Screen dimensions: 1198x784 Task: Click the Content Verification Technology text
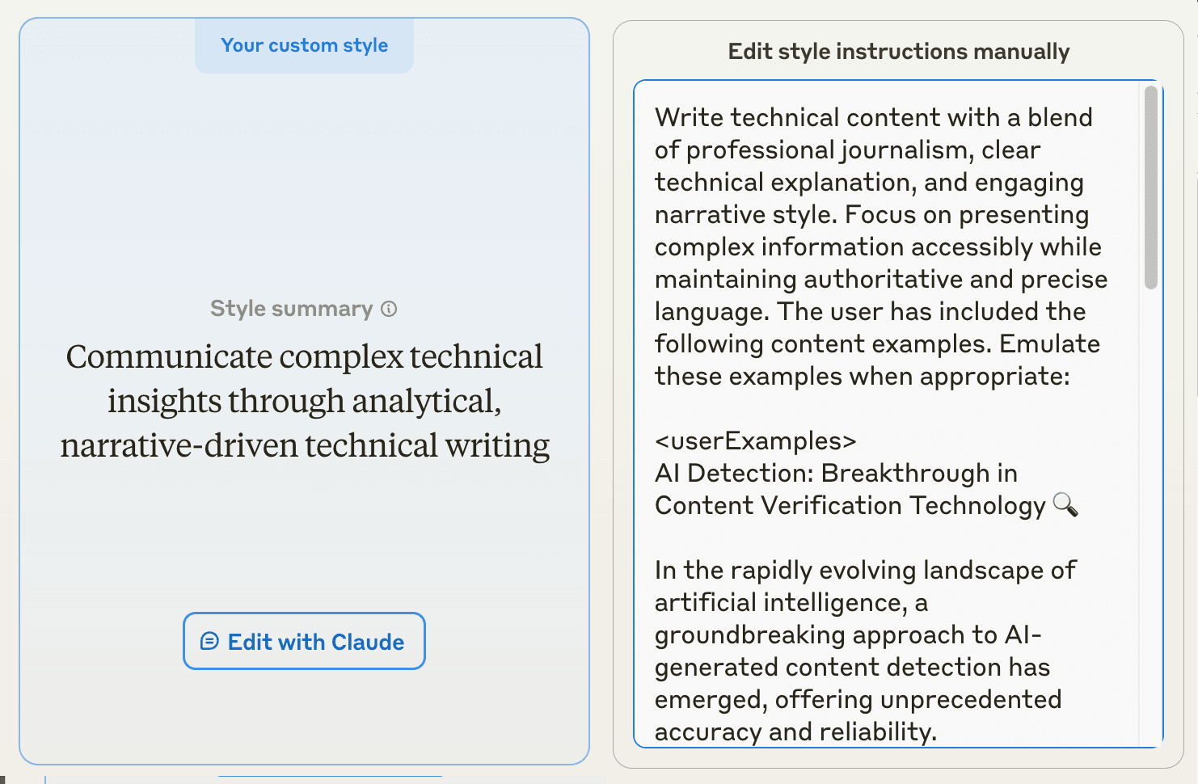pos(850,506)
